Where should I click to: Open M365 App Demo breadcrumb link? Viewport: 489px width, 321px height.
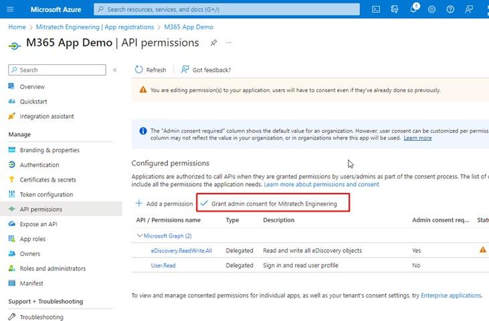189,27
